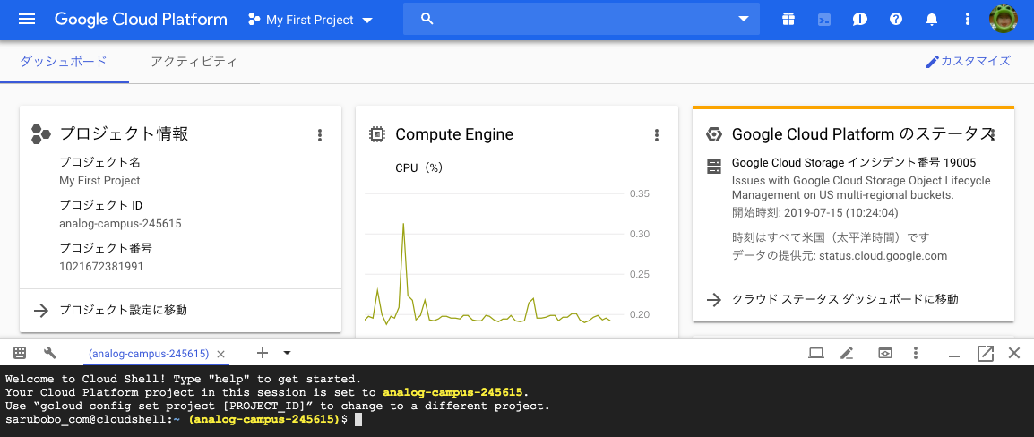
Task: Click the Google Cloud Platform logo
Action: 141,19
